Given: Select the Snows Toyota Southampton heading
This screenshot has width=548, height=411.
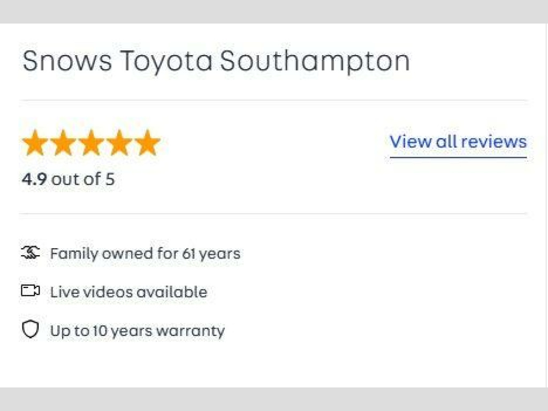Looking at the screenshot, I should pos(216,61).
